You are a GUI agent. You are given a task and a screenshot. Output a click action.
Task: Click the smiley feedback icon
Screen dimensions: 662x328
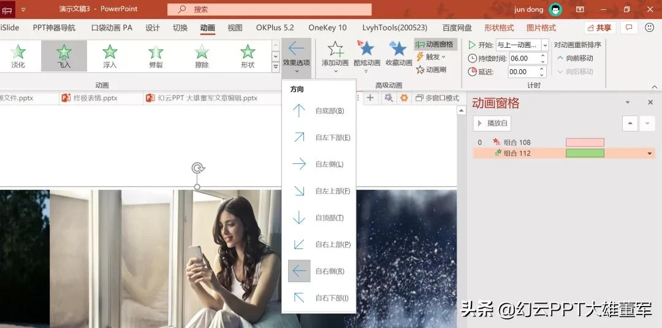pos(649,28)
